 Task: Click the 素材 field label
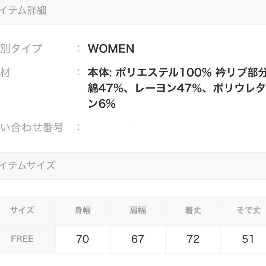[x=5, y=72]
